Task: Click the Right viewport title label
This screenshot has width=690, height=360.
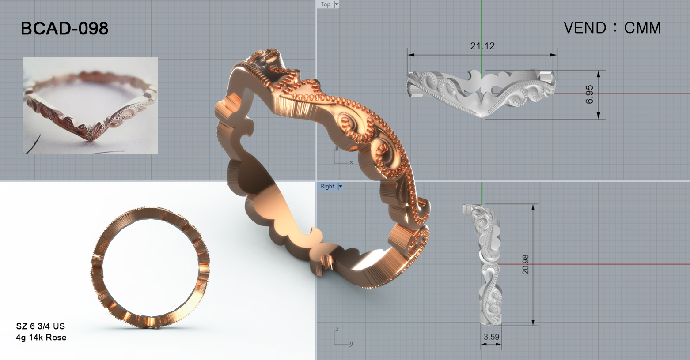Action: click(x=328, y=187)
